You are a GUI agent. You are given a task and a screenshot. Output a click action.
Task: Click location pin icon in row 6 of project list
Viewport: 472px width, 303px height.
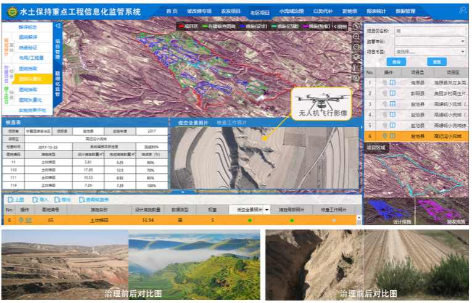(x=386, y=136)
